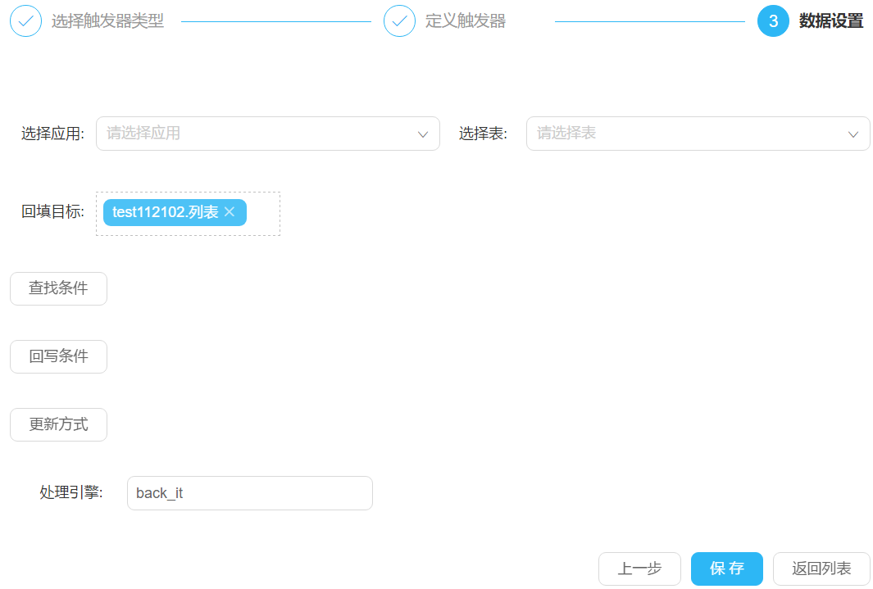This screenshot has height=589, width=873.
Task: Select the test112102.列表 tag text
Action: (x=165, y=212)
